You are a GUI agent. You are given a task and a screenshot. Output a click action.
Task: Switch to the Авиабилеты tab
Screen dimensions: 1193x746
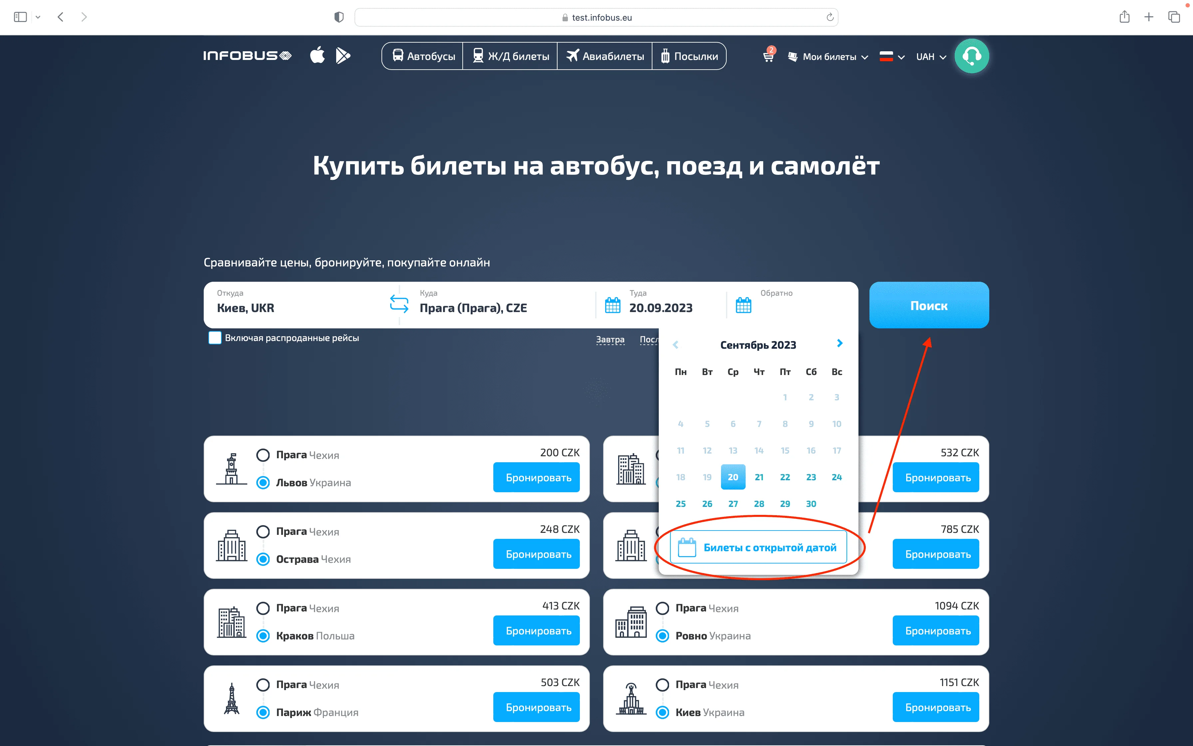(x=605, y=56)
